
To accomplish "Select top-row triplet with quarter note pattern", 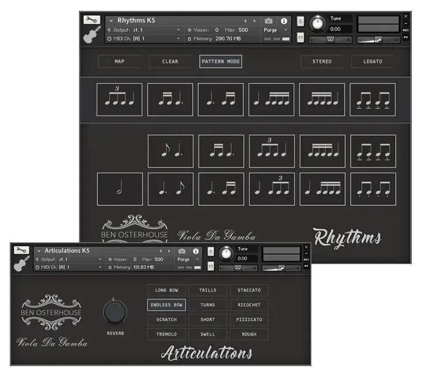I will pos(119,100).
